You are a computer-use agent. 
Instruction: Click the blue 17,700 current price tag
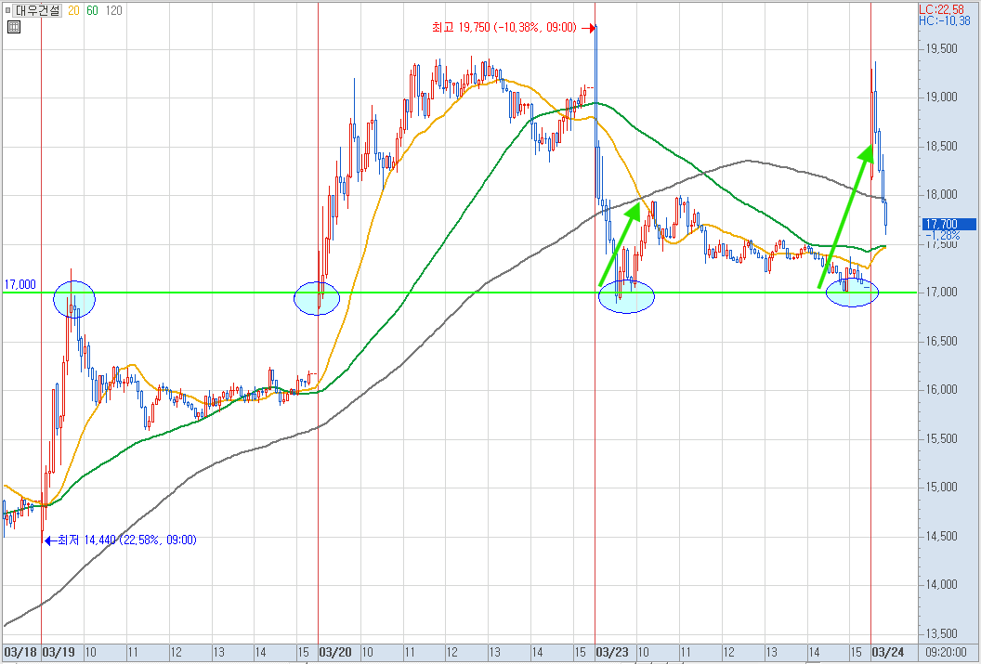948,224
